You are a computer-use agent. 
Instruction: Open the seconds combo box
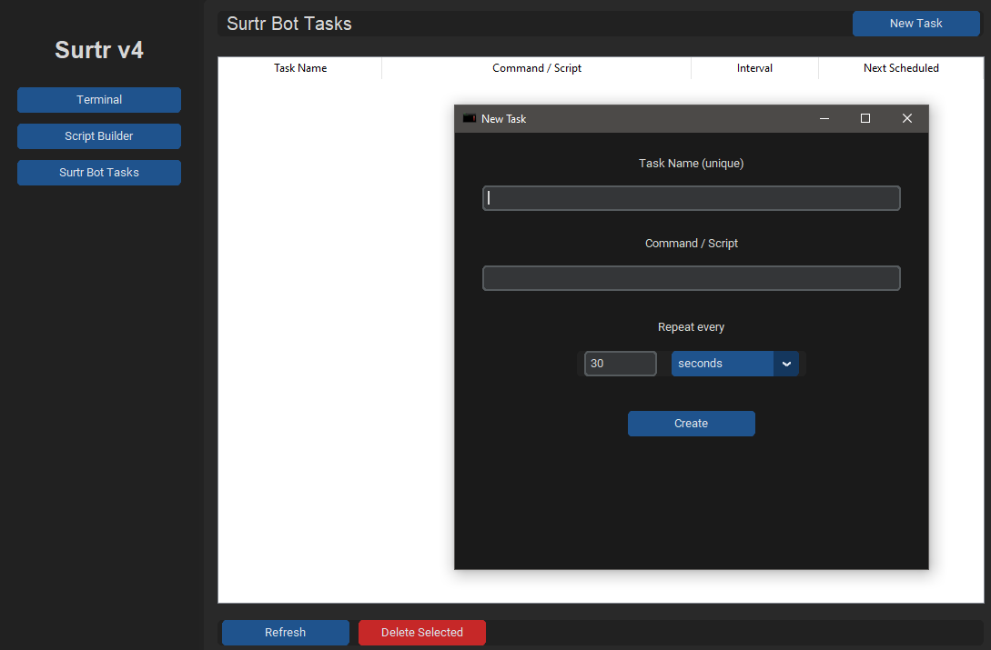(x=722, y=363)
